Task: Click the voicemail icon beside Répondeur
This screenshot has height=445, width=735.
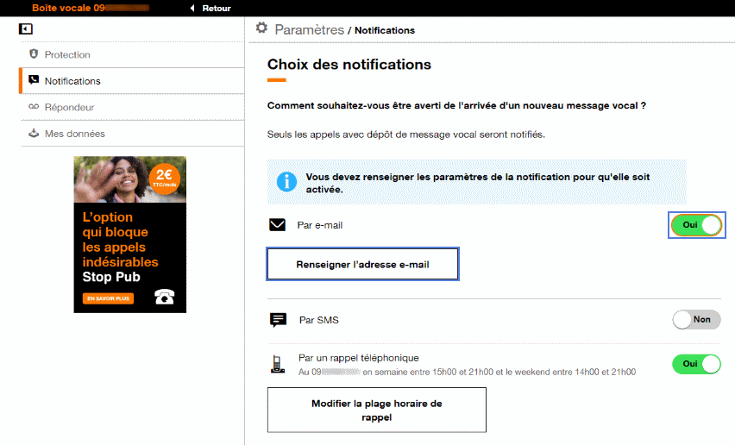Action: pos(34,107)
